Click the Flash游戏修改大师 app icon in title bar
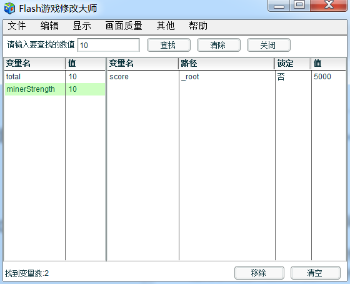Image resolution: width=350 pixels, height=284 pixels. pyautogui.click(x=9, y=9)
